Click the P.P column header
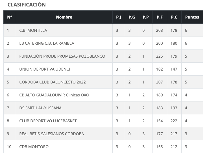This screenshot has width=207, height=156. pos(146,17)
